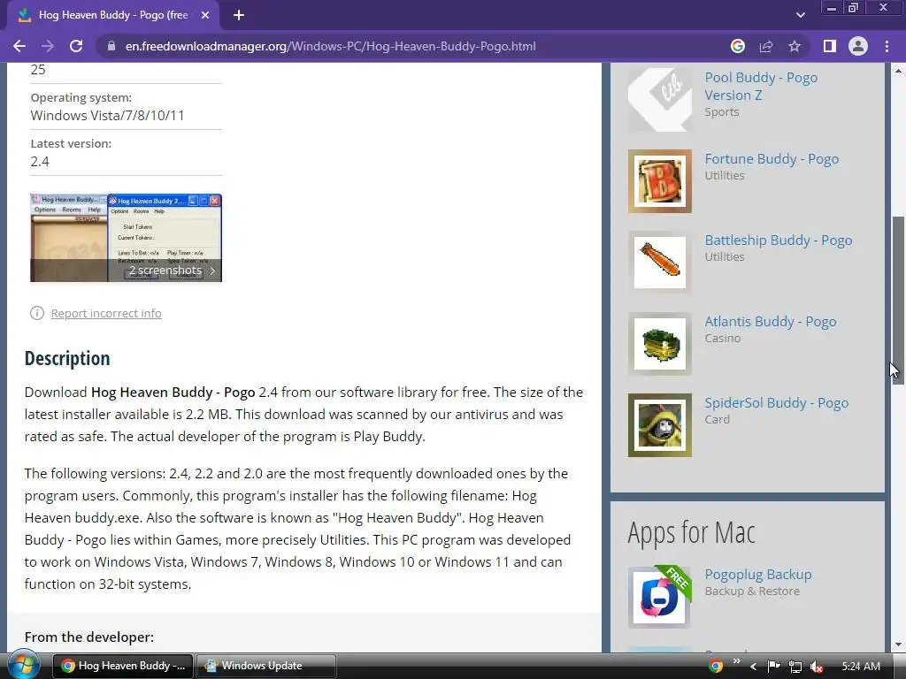Share this page via share icon

(x=766, y=46)
